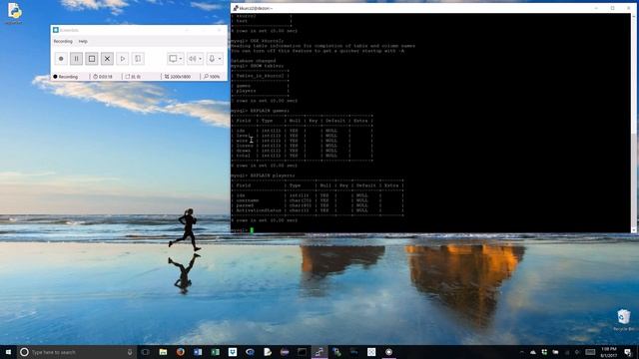Click the 'ActivationStatus' field row in terminal
The width and height of the screenshot is (639, 359).
tap(318, 210)
